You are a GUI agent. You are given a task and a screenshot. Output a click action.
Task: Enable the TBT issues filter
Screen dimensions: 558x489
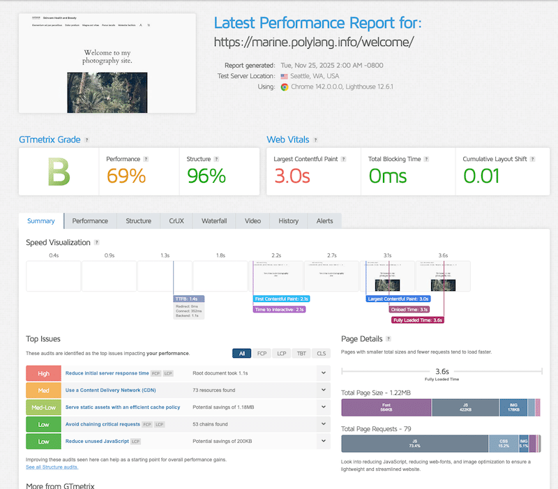coord(301,354)
